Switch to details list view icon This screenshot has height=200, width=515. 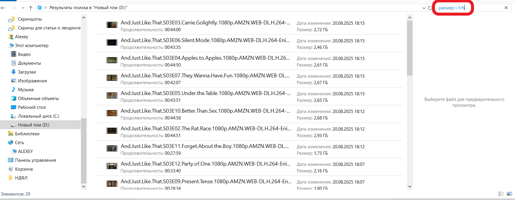[501, 194]
